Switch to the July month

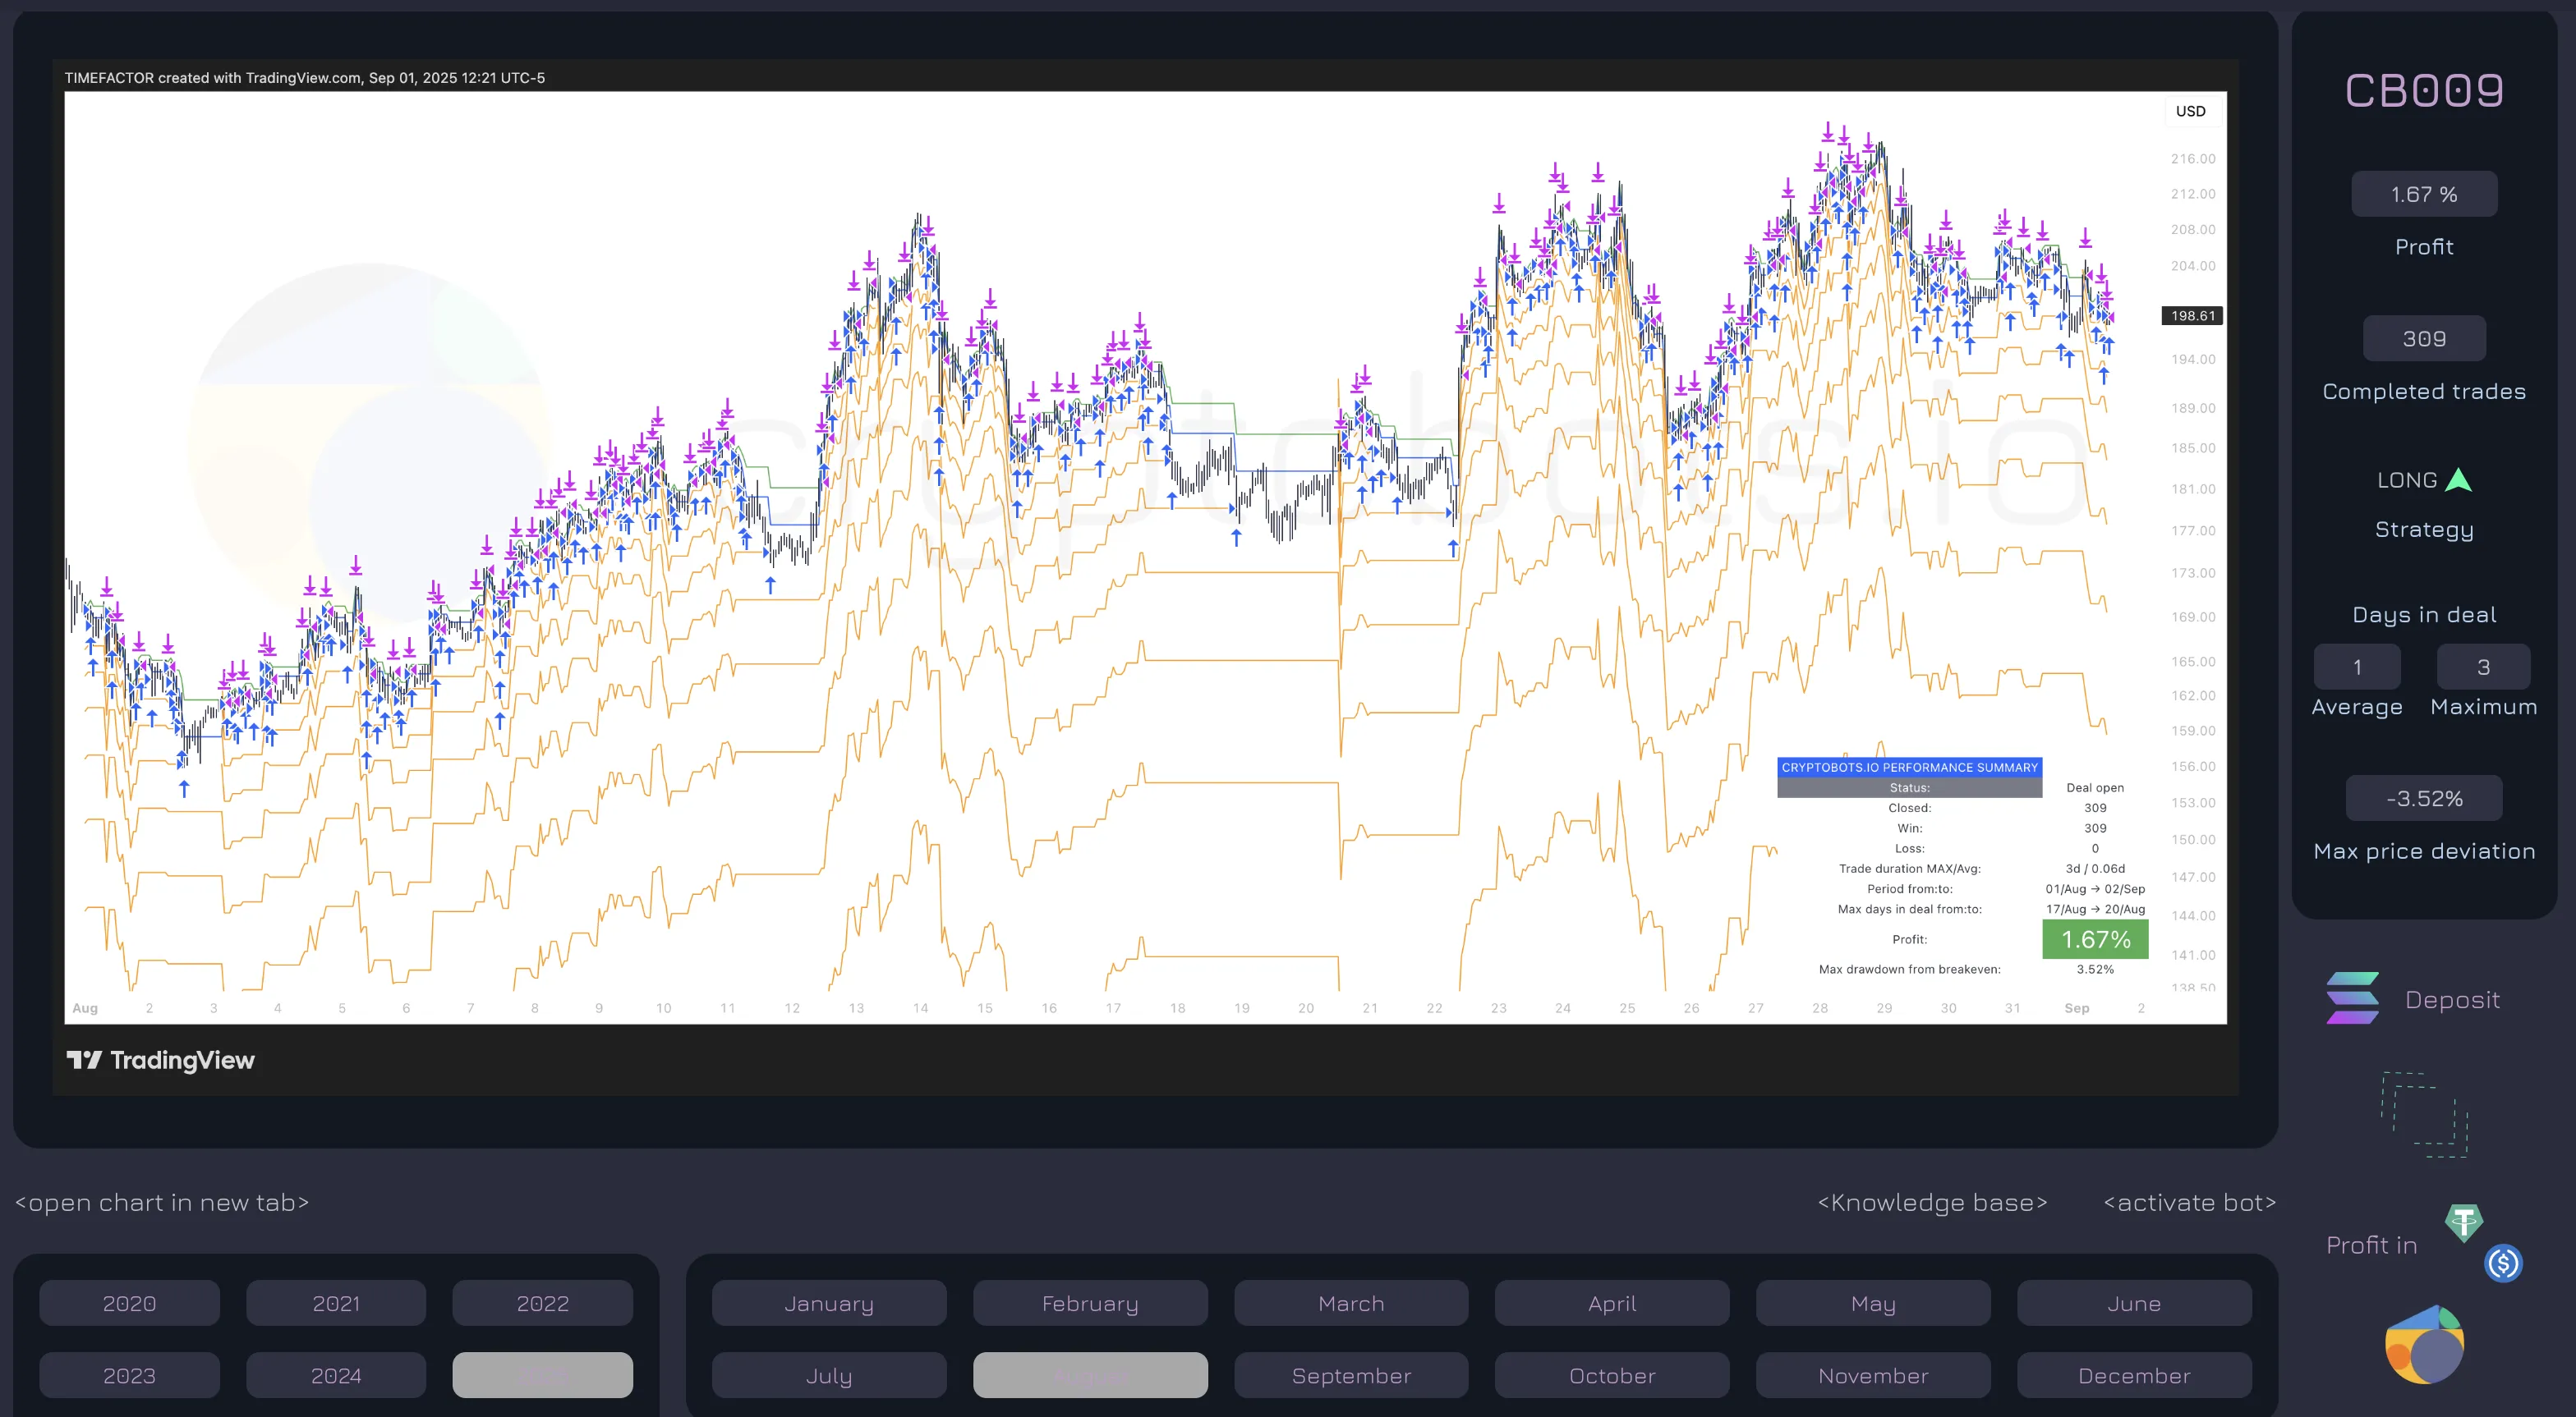(x=829, y=1375)
